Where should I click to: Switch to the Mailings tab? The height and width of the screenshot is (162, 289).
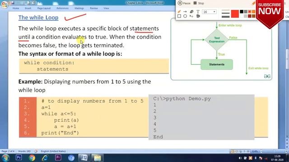(79, 8)
